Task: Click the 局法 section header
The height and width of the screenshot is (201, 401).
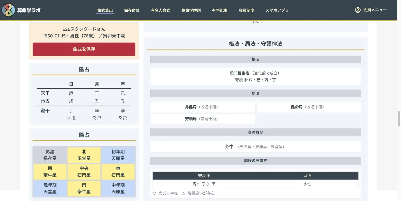Action: 255,94
